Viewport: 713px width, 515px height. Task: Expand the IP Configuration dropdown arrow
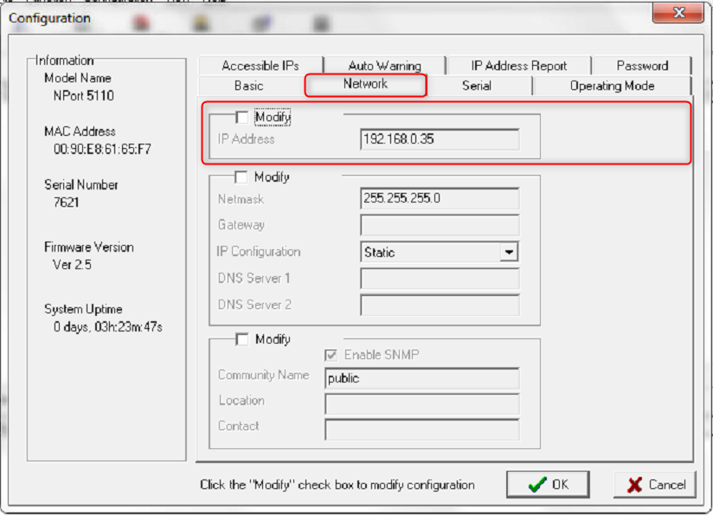[510, 253]
